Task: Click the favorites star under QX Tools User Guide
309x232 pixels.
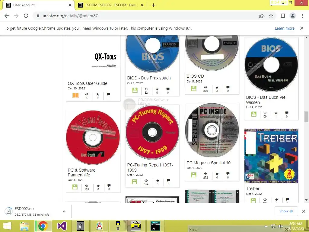Action: (97, 94)
